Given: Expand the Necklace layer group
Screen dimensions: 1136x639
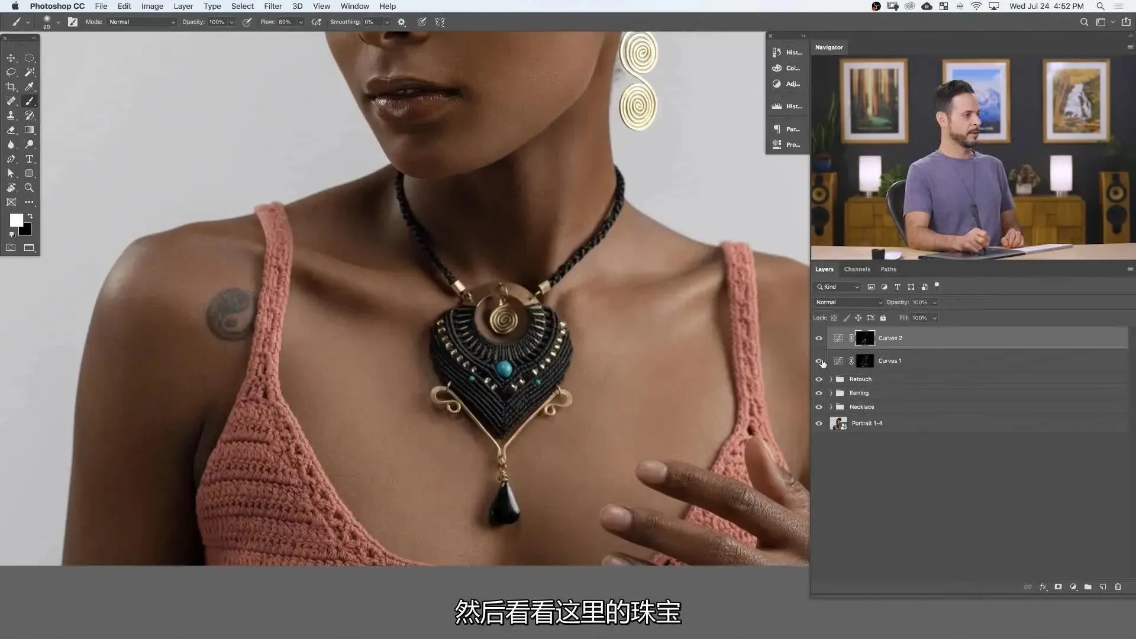Looking at the screenshot, I should (x=831, y=407).
